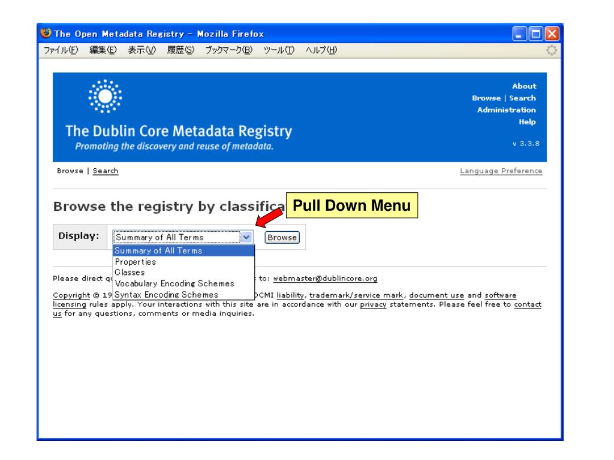This screenshot has height=460, width=614.
Task: Open the trademark/service mark link
Action: [x=356, y=295]
